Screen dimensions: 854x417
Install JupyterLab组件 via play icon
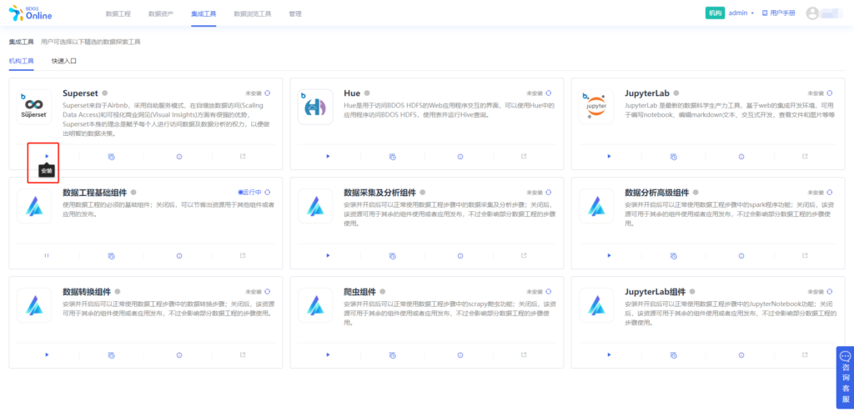[609, 354]
